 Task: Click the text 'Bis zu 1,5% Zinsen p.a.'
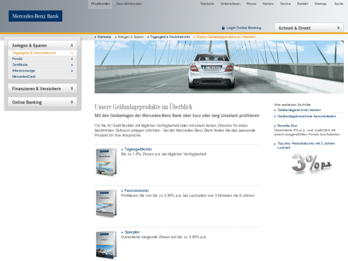[x=141, y=154]
